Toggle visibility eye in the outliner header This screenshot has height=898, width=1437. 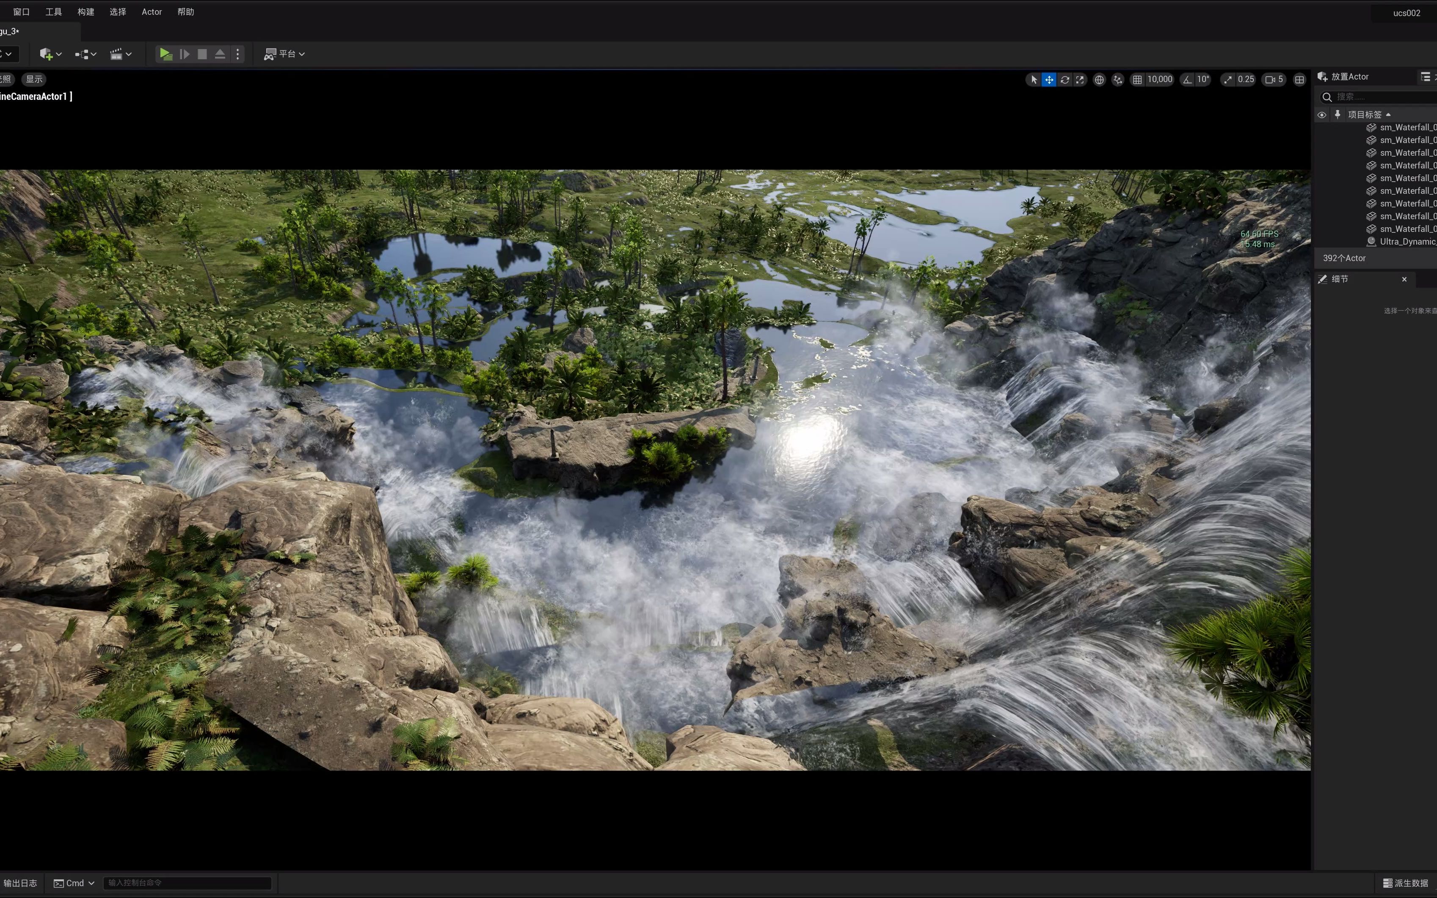coord(1322,115)
